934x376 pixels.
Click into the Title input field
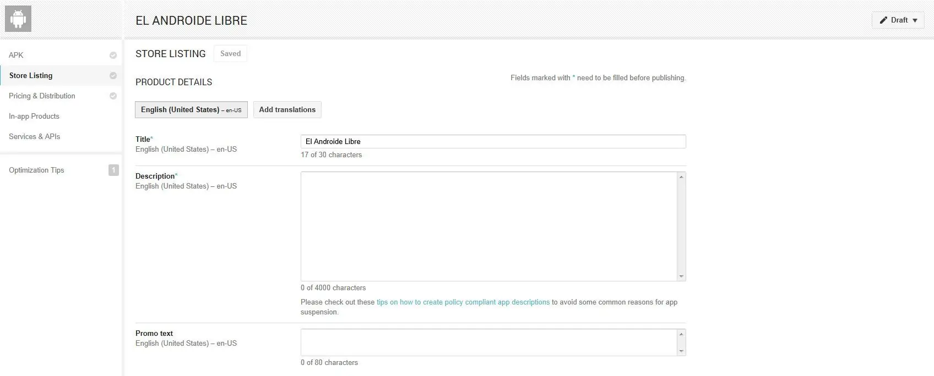[493, 141]
